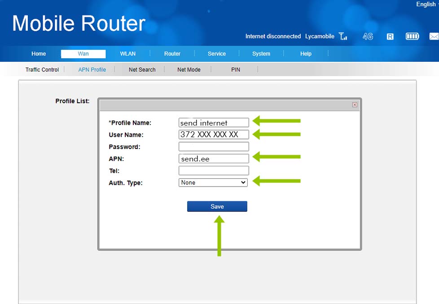This screenshot has height=304, width=439.
Task: Open the PIN sub-tab
Action: tap(236, 69)
